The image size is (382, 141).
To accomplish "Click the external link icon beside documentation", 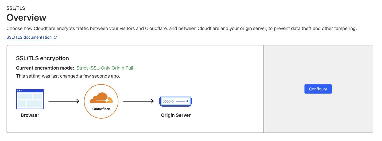I will coord(55,37).
